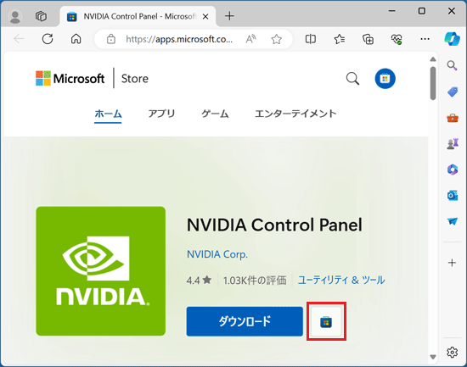
Task: Click the page scrollbar up arrow
Action: 433,59
